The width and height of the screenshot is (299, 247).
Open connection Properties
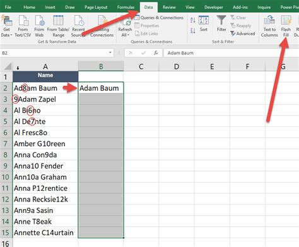point(147,26)
